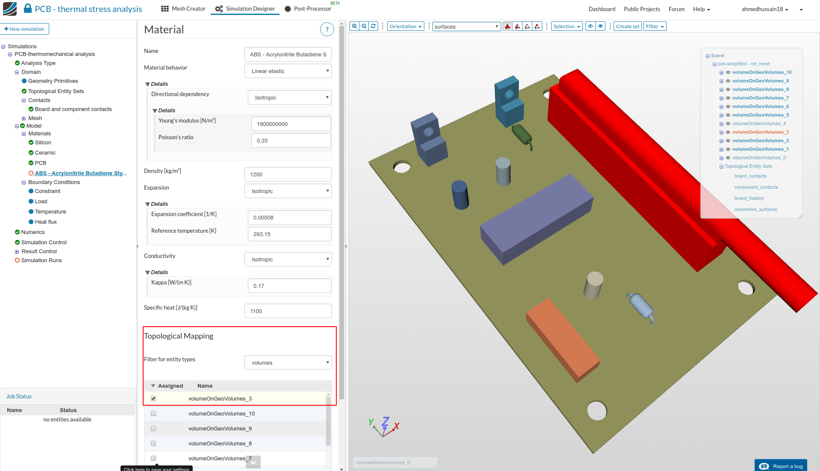820x471 pixels.
Task: Open the Material help question mark
Action: tap(327, 29)
